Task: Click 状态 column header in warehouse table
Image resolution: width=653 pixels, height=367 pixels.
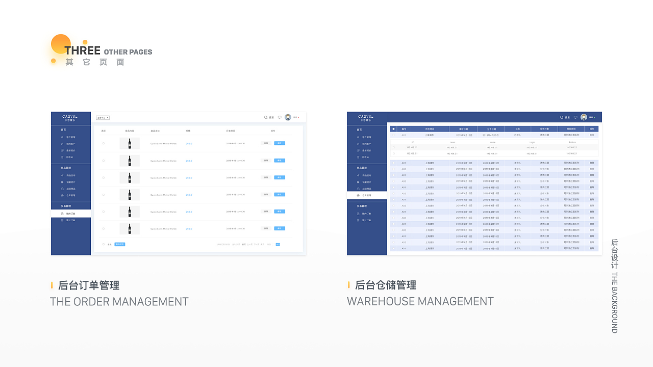Action: [x=517, y=129]
